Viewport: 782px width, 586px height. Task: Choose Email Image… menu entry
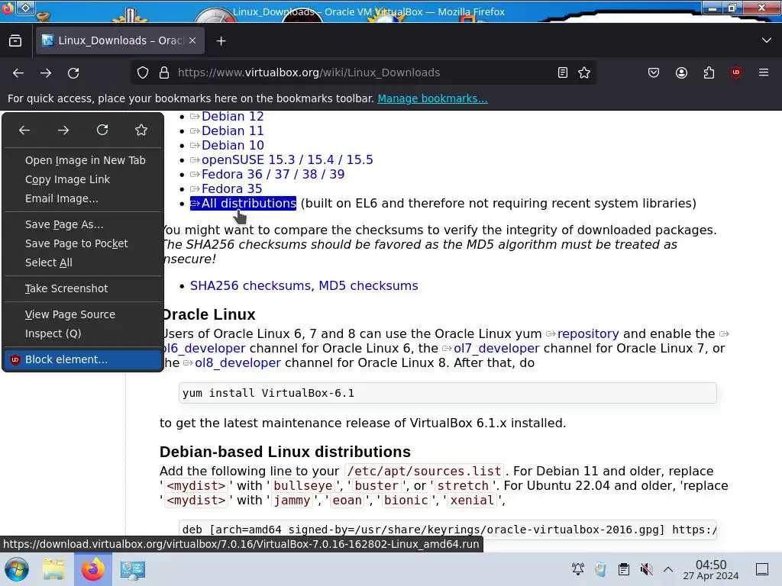(82, 198)
